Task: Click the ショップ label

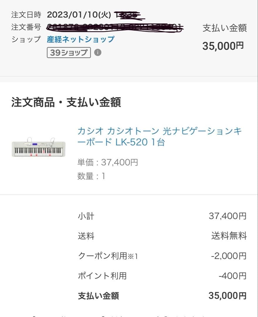Action: click(26, 39)
